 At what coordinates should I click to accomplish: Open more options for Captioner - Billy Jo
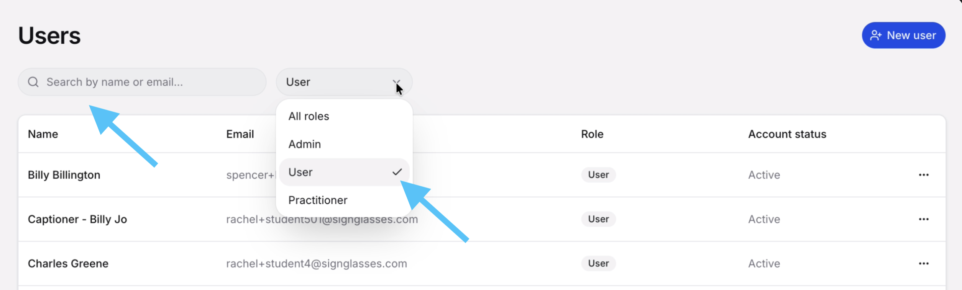(x=924, y=219)
